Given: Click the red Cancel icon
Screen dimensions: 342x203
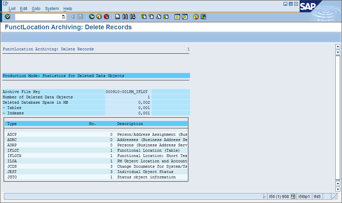Looking at the screenshot, I should coord(107,17).
